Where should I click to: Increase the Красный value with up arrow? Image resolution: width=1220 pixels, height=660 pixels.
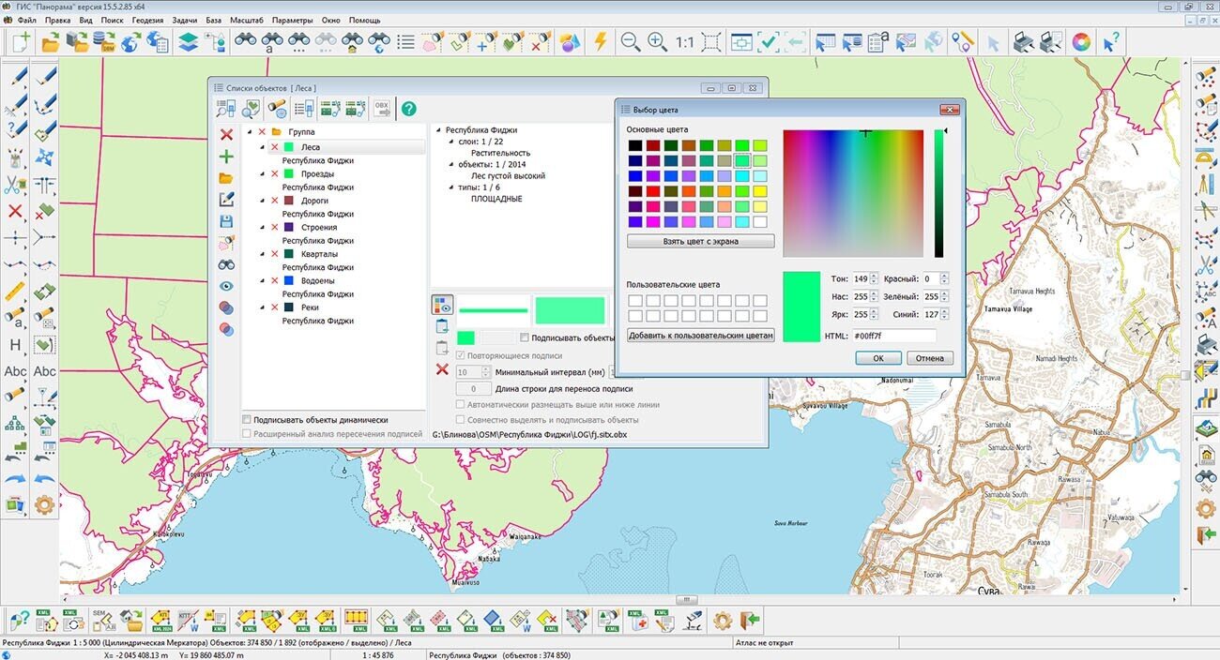(x=944, y=276)
